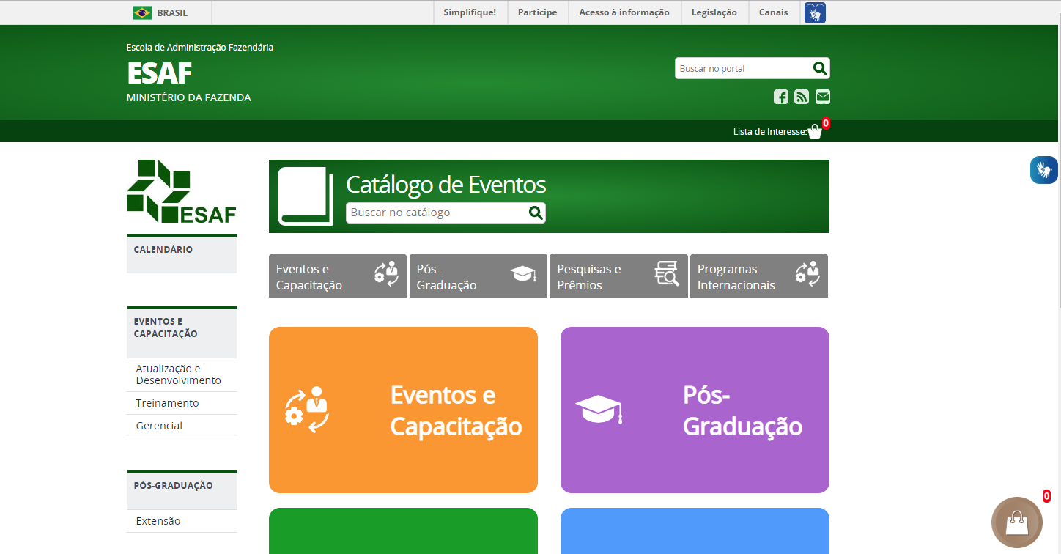This screenshot has width=1061, height=554.
Task: Click the Facebook icon in header
Action: point(781,97)
